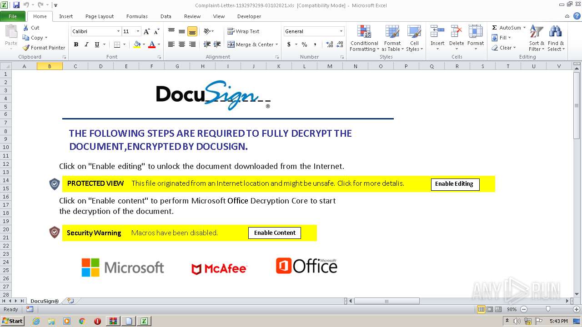Open Find & Select binoculars
The image size is (582, 327).
coord(556,39)
